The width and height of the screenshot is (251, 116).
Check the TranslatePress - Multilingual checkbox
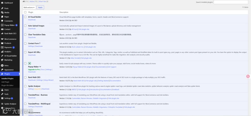25,104
